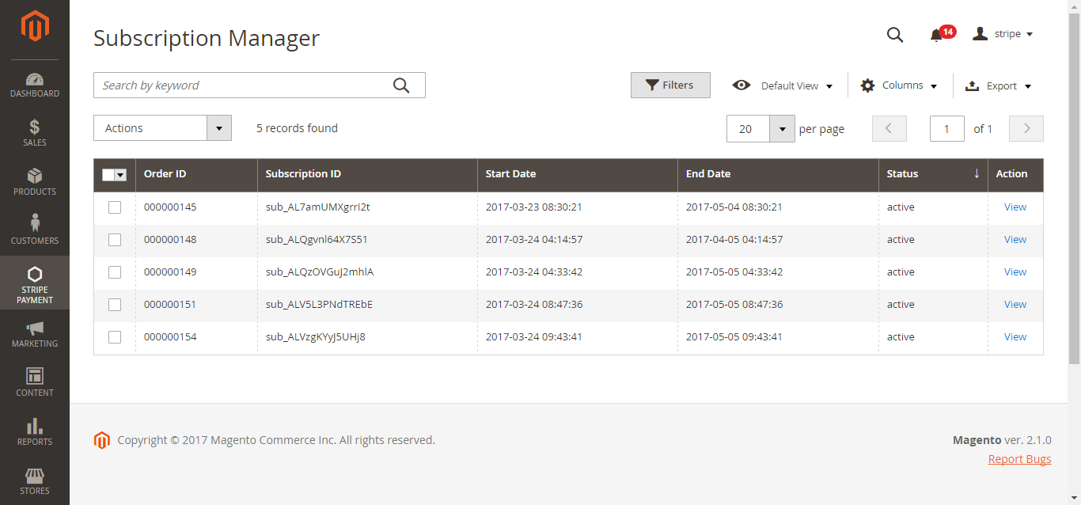Expand the Actions dropdown
Image resolution: width=1081 pixels, height=505 pixels.
pyautogui.click(x=162, y=128)
